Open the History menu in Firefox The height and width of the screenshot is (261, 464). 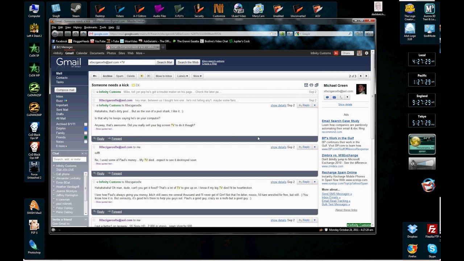pos(78,27)
